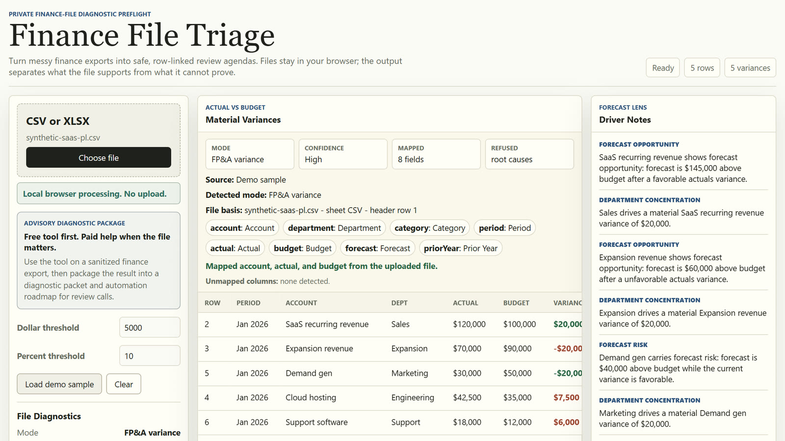785x441 pixels.
Task: Click the Local browser processing notice
Action: [x=99, y=194]
